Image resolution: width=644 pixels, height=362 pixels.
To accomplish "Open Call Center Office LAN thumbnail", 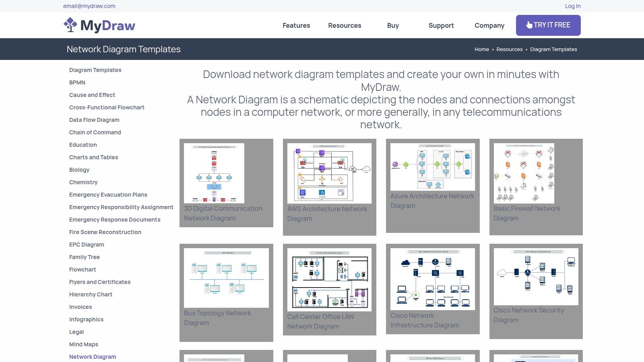I will click(x=329, y=280).
